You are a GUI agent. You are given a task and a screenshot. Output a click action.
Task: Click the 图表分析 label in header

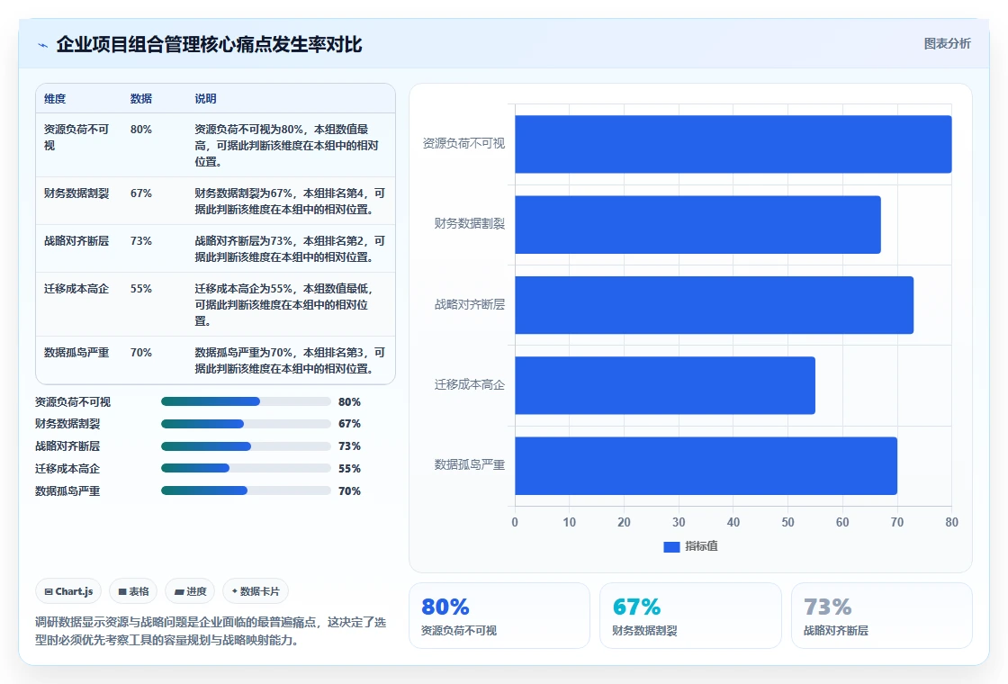[x=947, y=44]
